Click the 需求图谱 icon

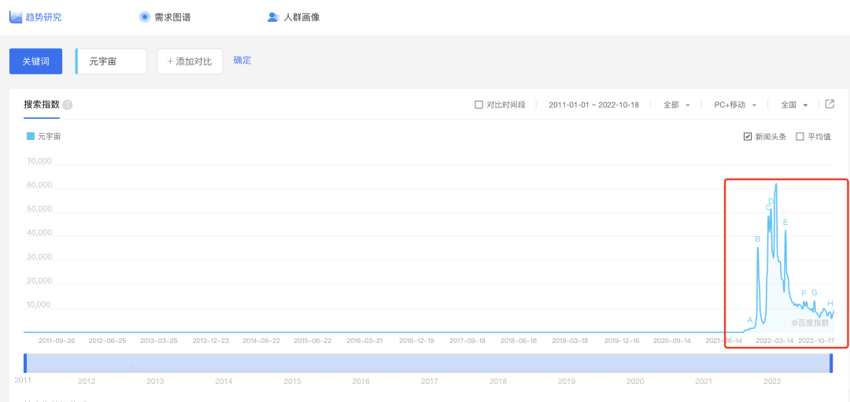[144, 17]
